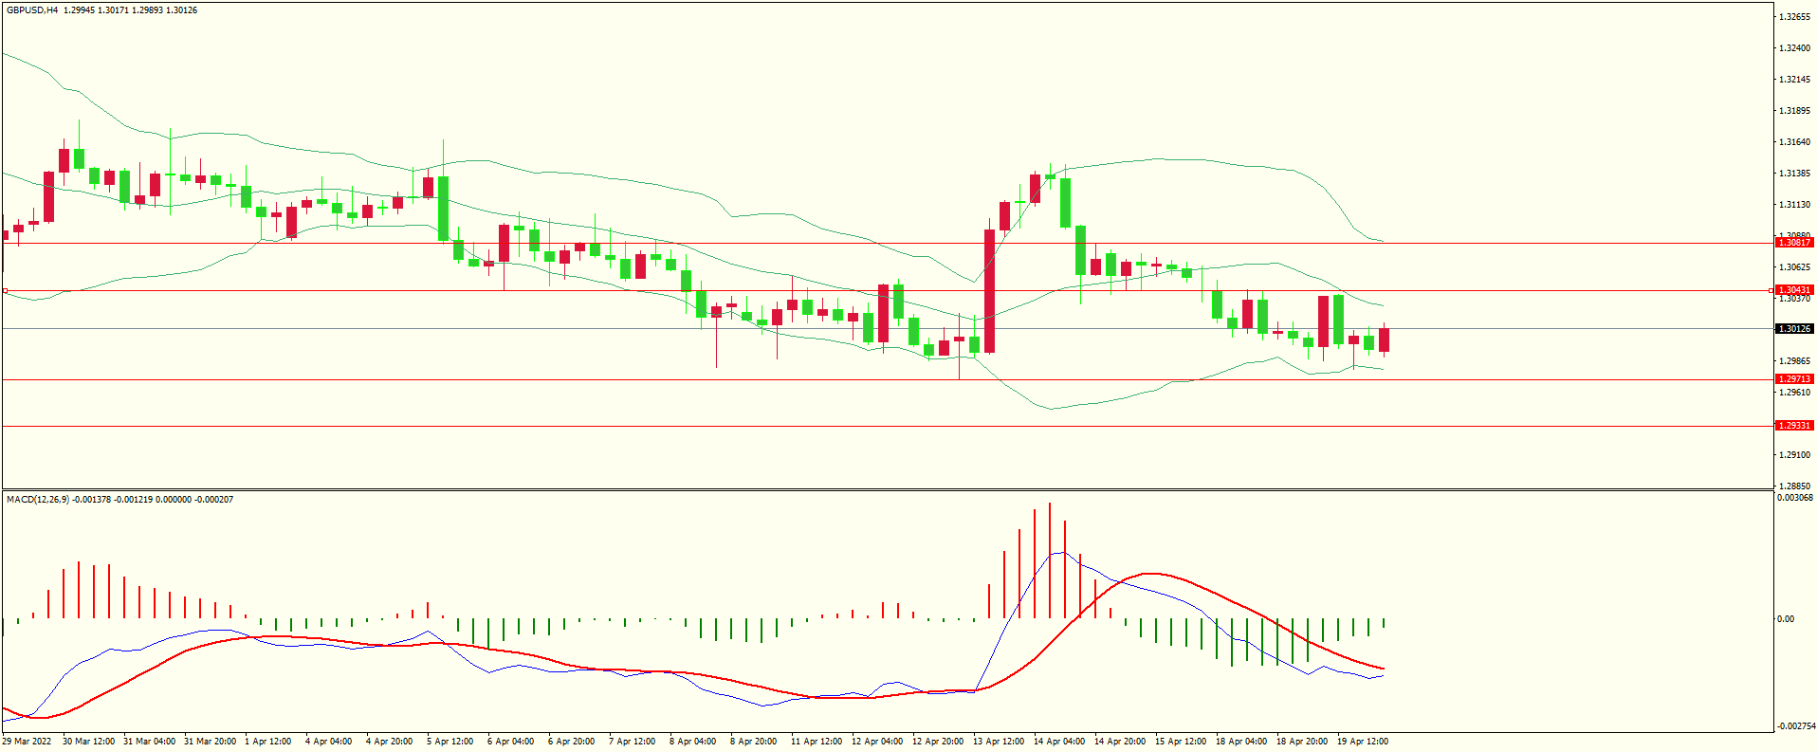Click the 6 Apr 04:00 time label
1817x752 pixels.
point(511,742)
